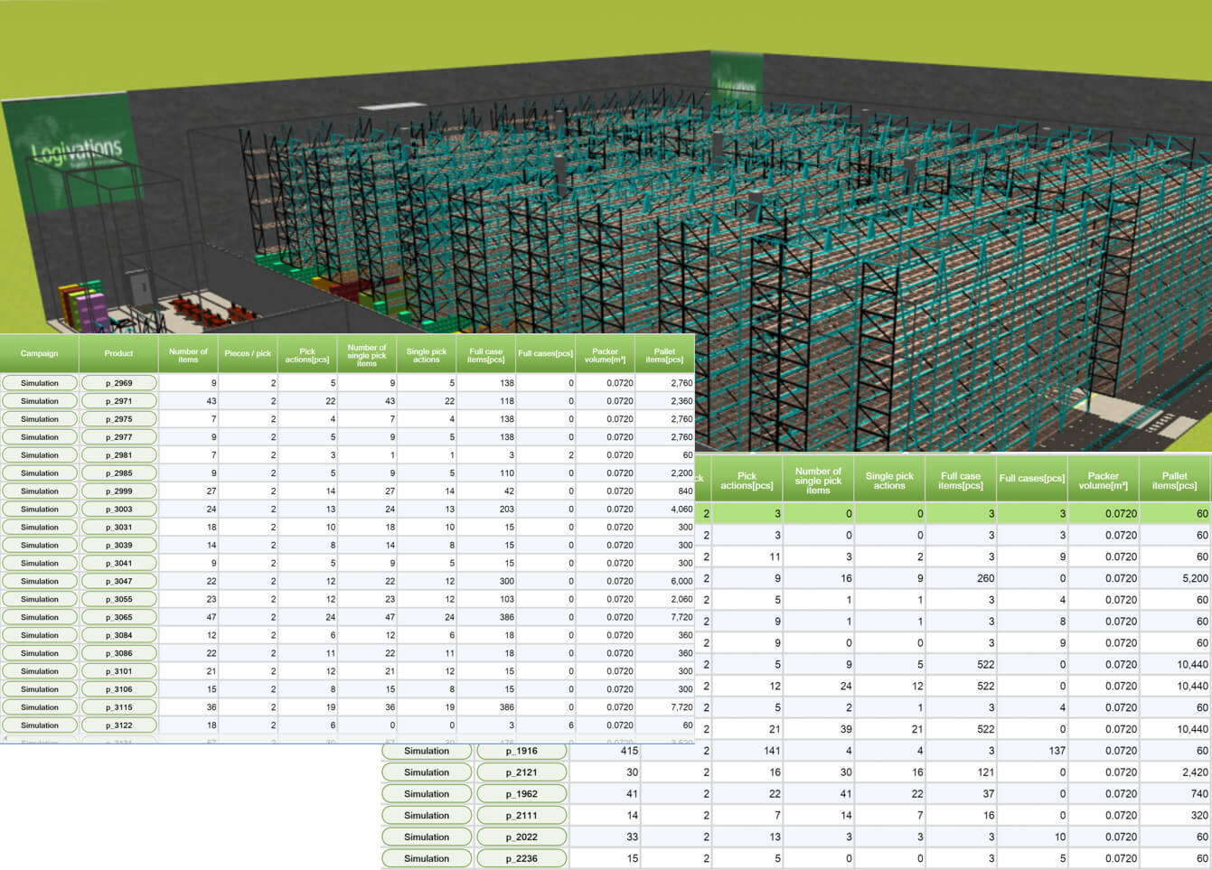Select product p_3039

coord(118,546)
